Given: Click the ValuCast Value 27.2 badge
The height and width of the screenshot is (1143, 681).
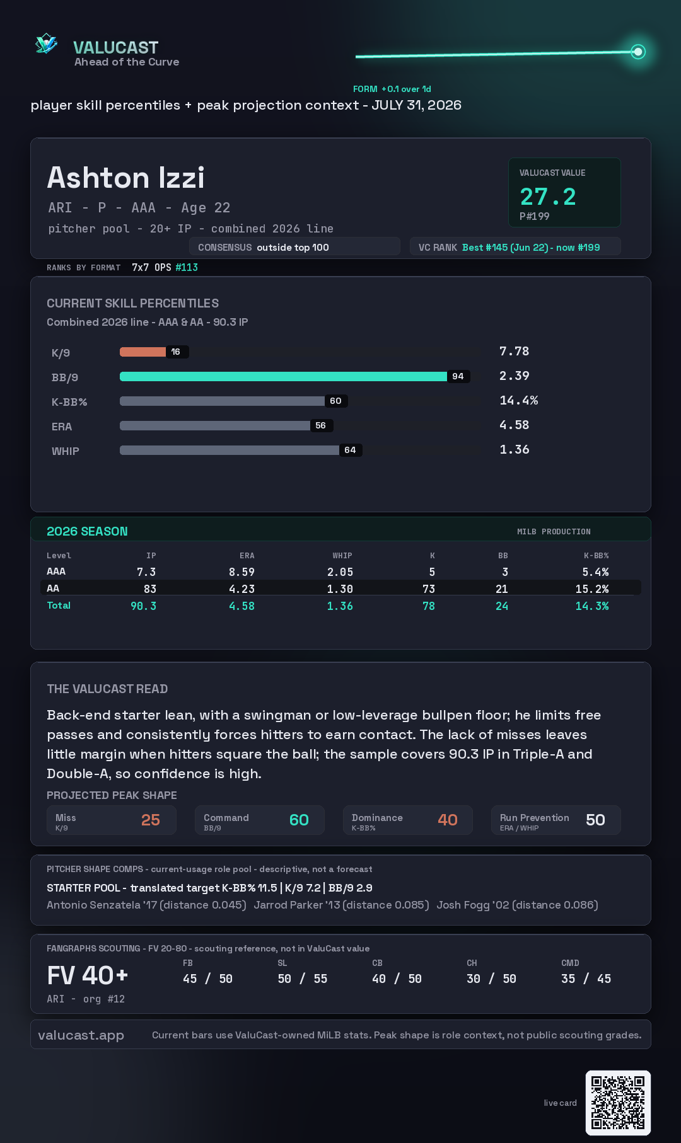Looking at the screenshot, I should [564, 192].
